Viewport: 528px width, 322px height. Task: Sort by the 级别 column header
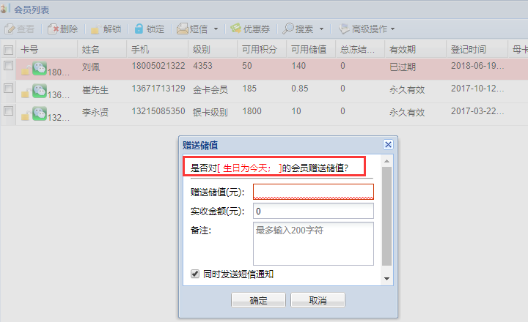pos(213,50)
